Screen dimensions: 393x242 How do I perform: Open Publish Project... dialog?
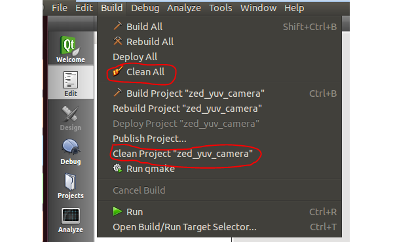[x=219, y=139]
